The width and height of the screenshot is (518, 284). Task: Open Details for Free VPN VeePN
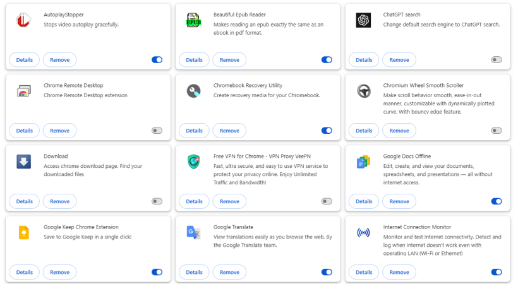tap(195, 201)
